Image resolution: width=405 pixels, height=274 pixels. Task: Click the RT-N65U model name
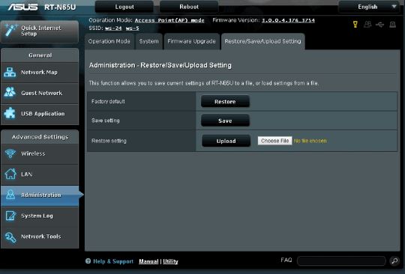(x=60, y=7)
